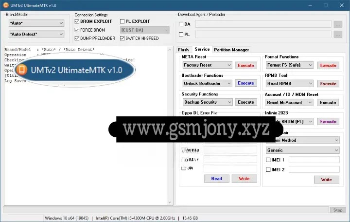This screenshot has width=350, height=222.
Task: Click the IMEI 1 input field
Action: (x=314, y=160)
